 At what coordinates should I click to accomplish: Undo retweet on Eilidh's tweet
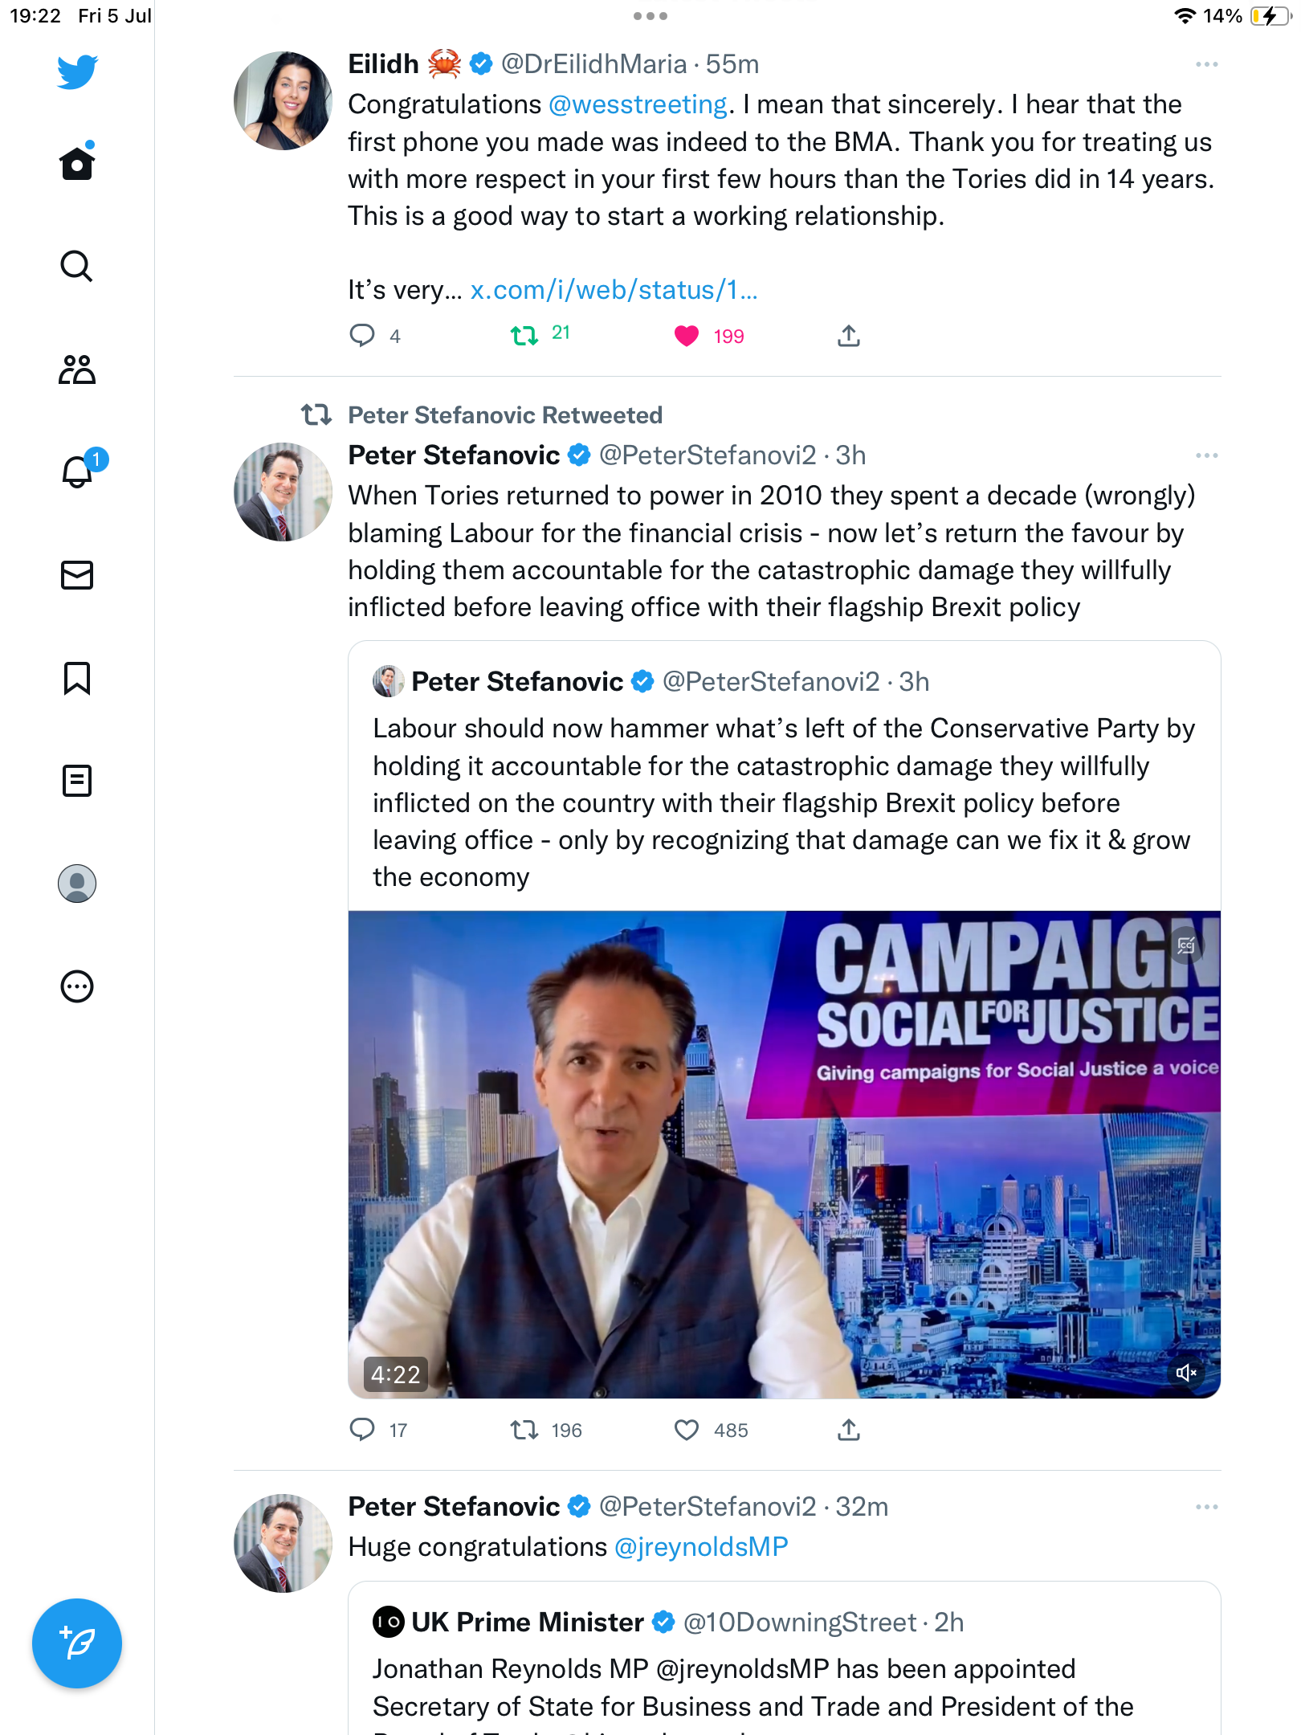point(524,336)
